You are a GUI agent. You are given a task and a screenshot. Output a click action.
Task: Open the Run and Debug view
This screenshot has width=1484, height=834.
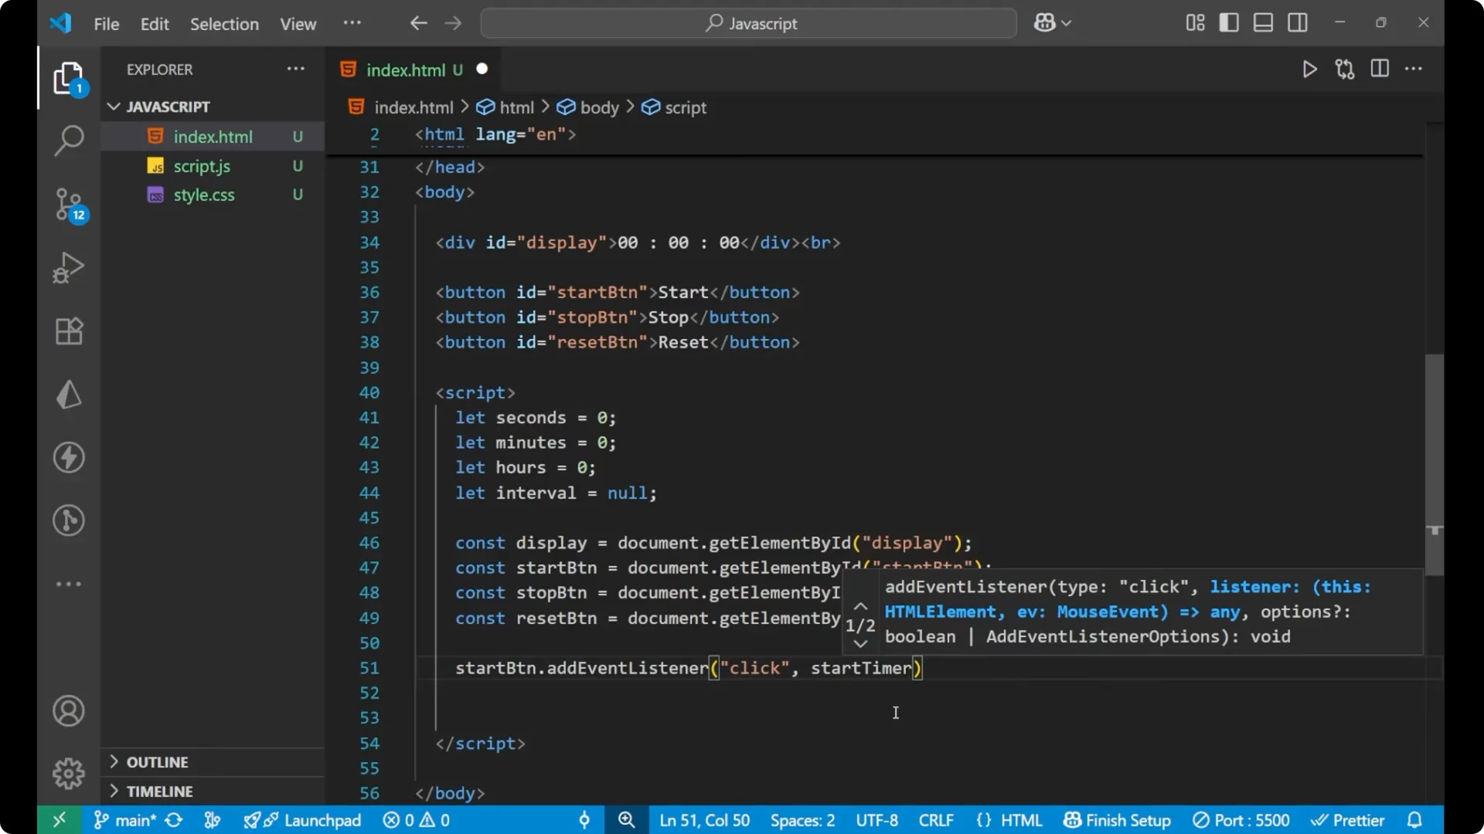68,267
